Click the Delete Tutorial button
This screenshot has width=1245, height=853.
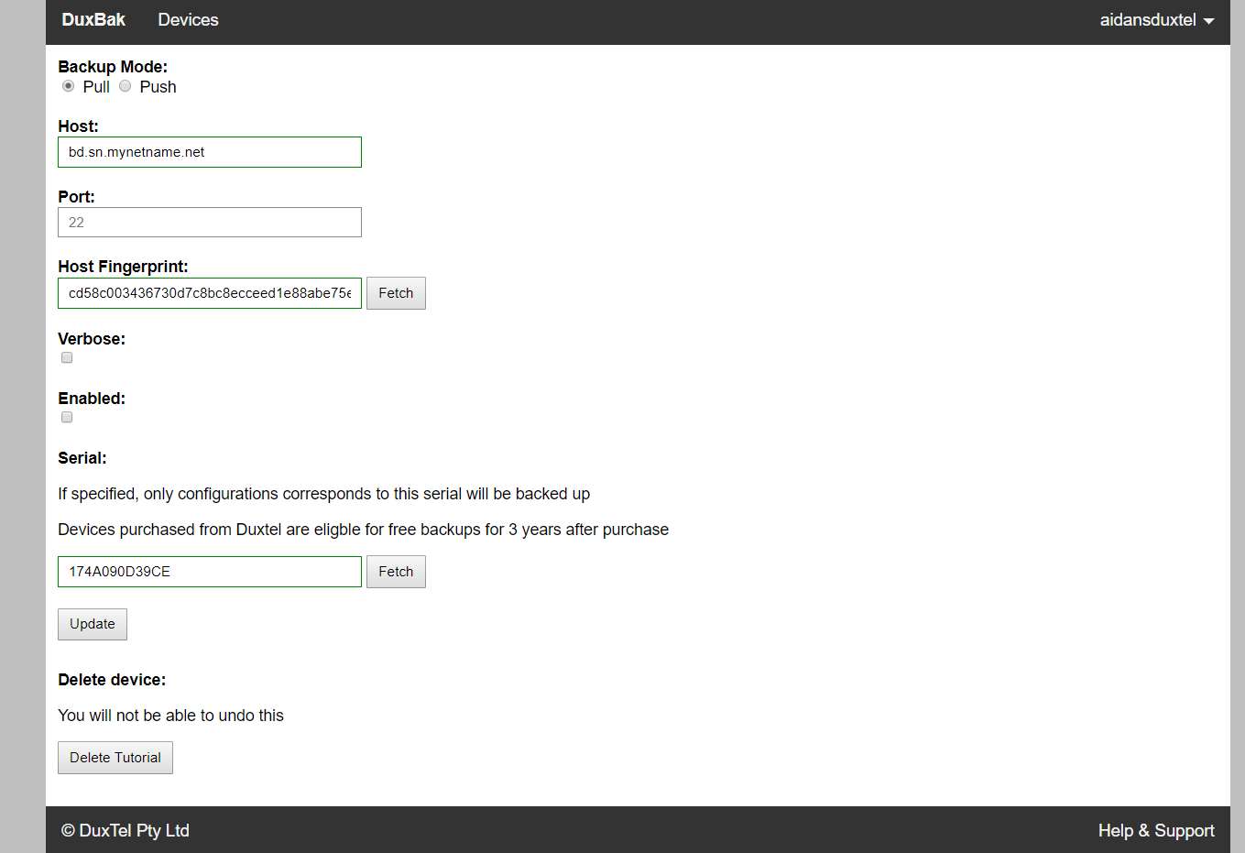click(115, 758)
